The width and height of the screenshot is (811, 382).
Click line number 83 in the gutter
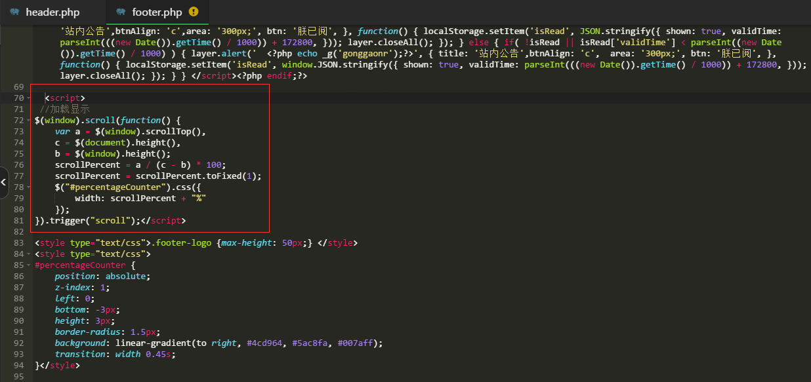click(x=18, y=243)
